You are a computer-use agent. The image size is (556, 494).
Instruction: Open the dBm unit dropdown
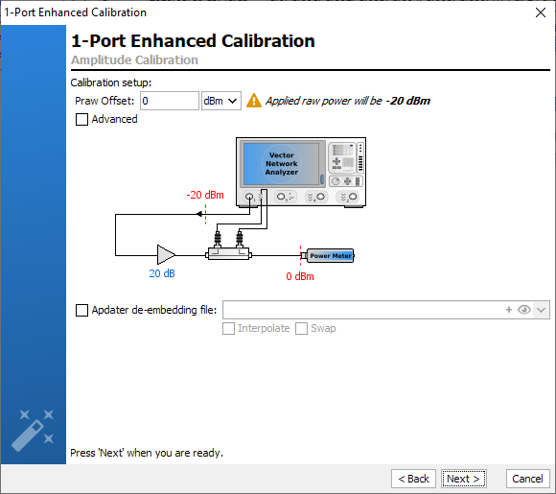click(221, 101)
